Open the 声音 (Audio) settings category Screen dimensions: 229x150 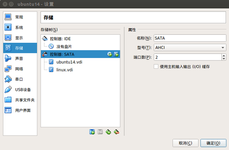[x=20, y=58]
